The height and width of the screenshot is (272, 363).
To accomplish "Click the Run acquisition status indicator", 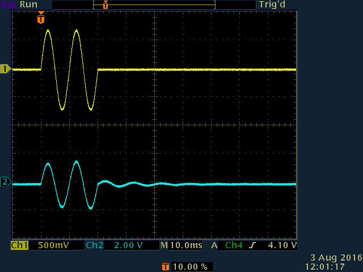I will click(28, 5).
